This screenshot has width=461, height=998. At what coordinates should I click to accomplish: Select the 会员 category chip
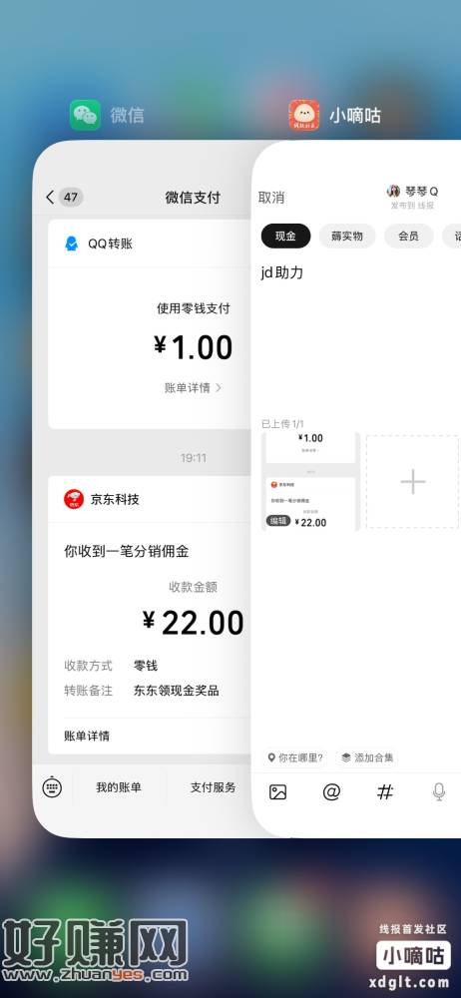[408, 237]
